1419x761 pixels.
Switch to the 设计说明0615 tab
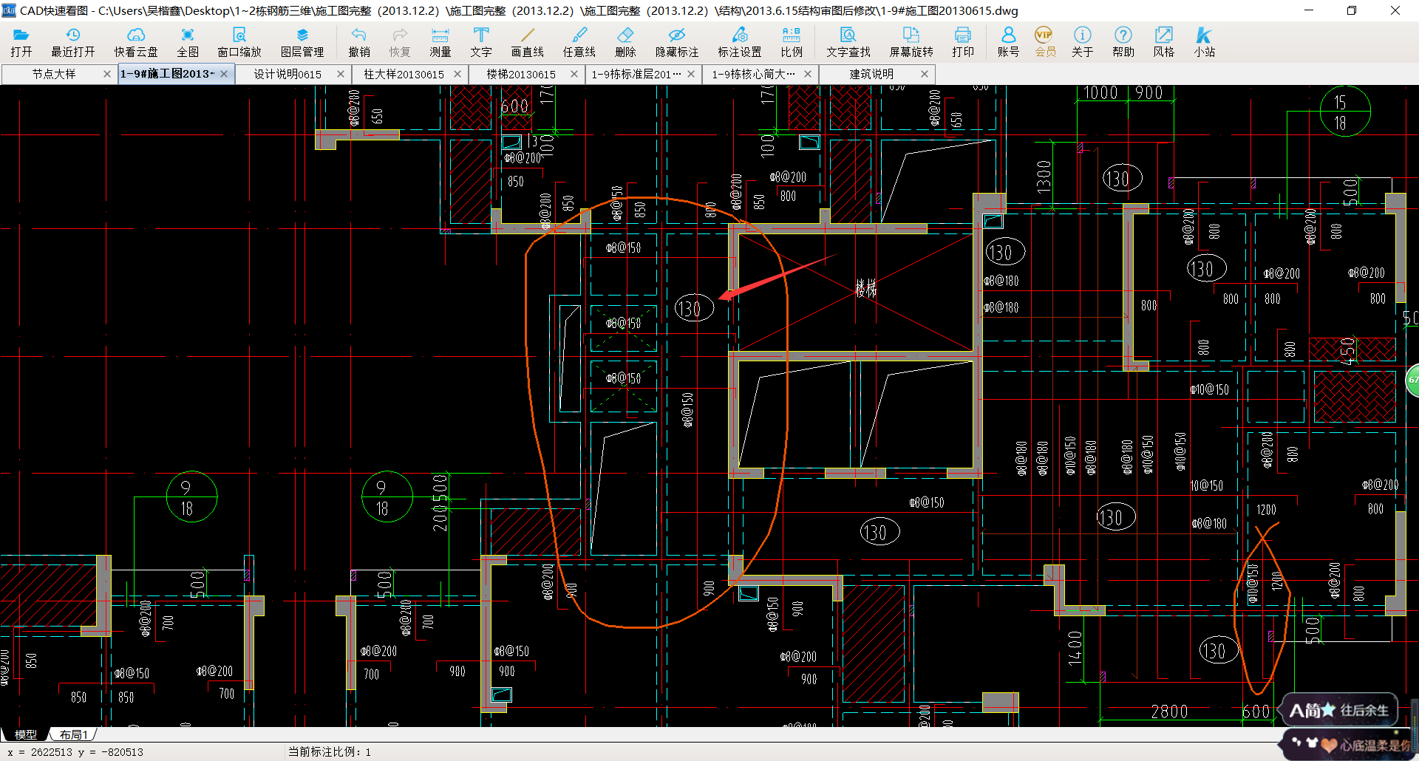(x=287, y=74)
